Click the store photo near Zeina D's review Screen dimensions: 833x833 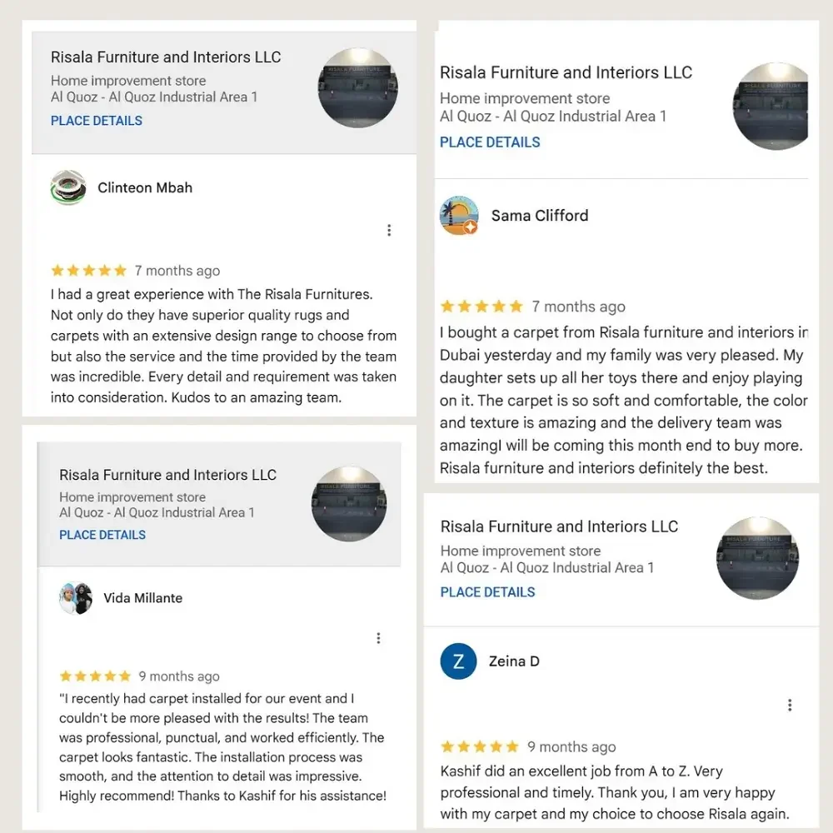coord(756,558)
